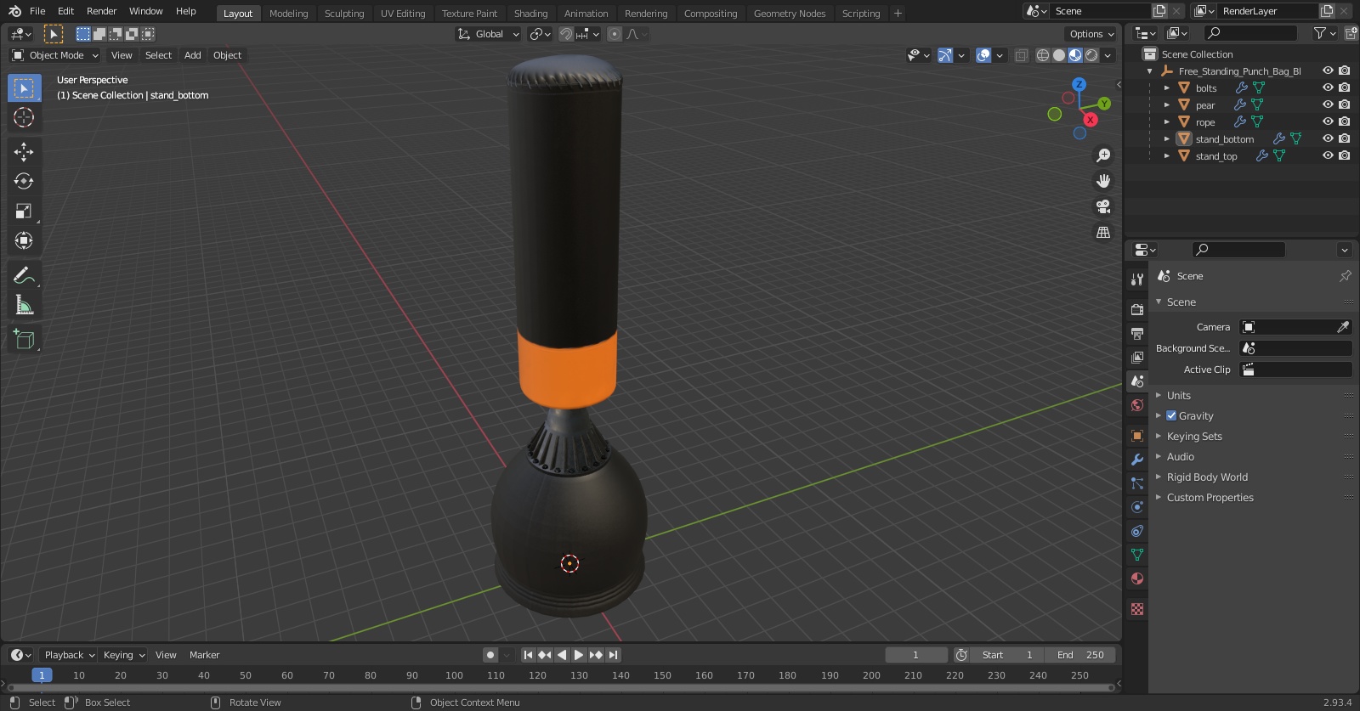Viewport: 1360px width, 711px height.
Task: Toggle the camera view icon
Action: click(1103, 206)
